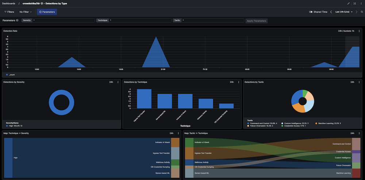Step back to previous time range
Image resolution: width=365 pixels, height=180 pixels.
[x=331, y=12]
